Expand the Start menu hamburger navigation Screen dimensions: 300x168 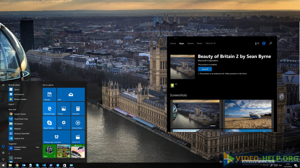(x=3, y=85)
